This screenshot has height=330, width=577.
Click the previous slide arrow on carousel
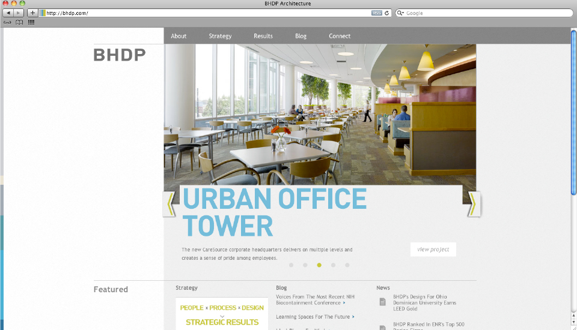point(170,204)
